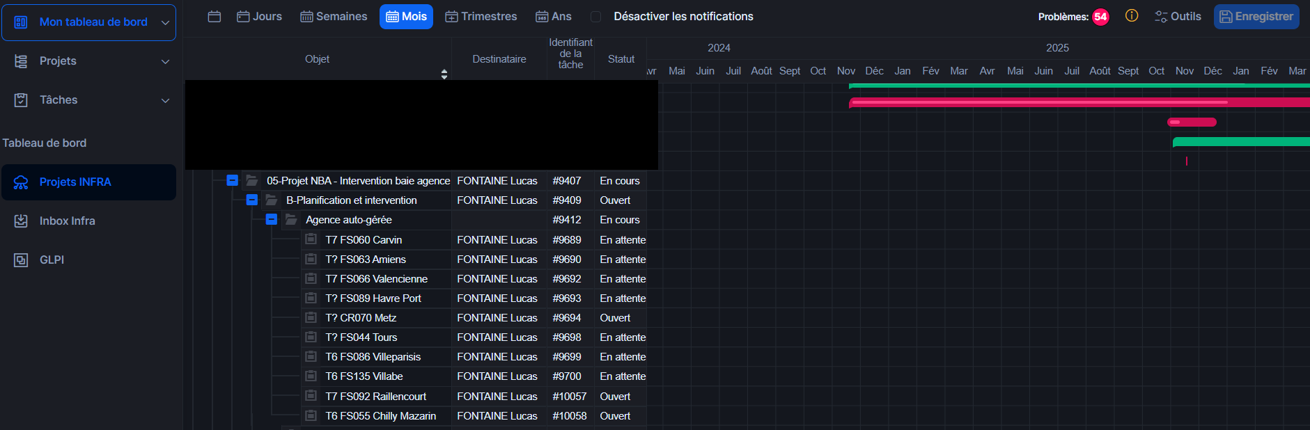Screen dimensions: 1310x430
Task: Click task icon of T6 FS086 Villeparisis
Action: coord(311,356)
